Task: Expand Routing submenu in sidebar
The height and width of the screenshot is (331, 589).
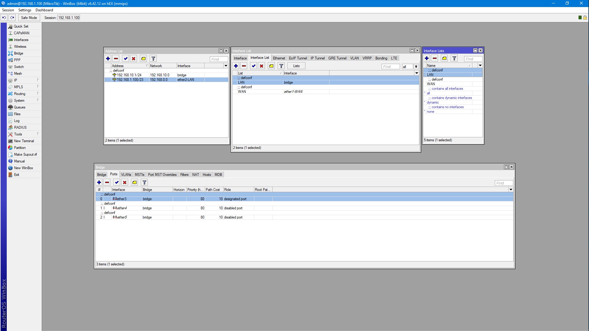Action: [24, 94]
